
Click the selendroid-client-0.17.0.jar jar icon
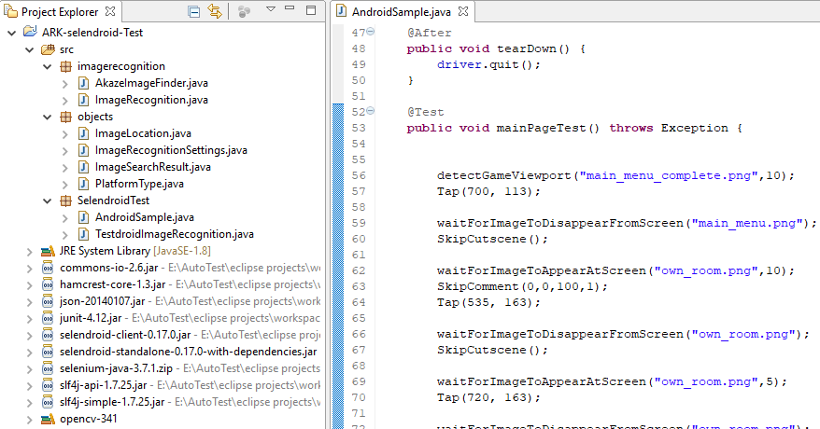[48, 335]
